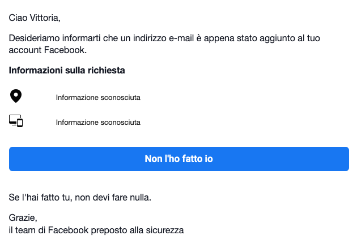Image resolution: width=357 pixels, height=244 pixels.
Task: Click the location pin icon
Action: [x=16, y=96]
